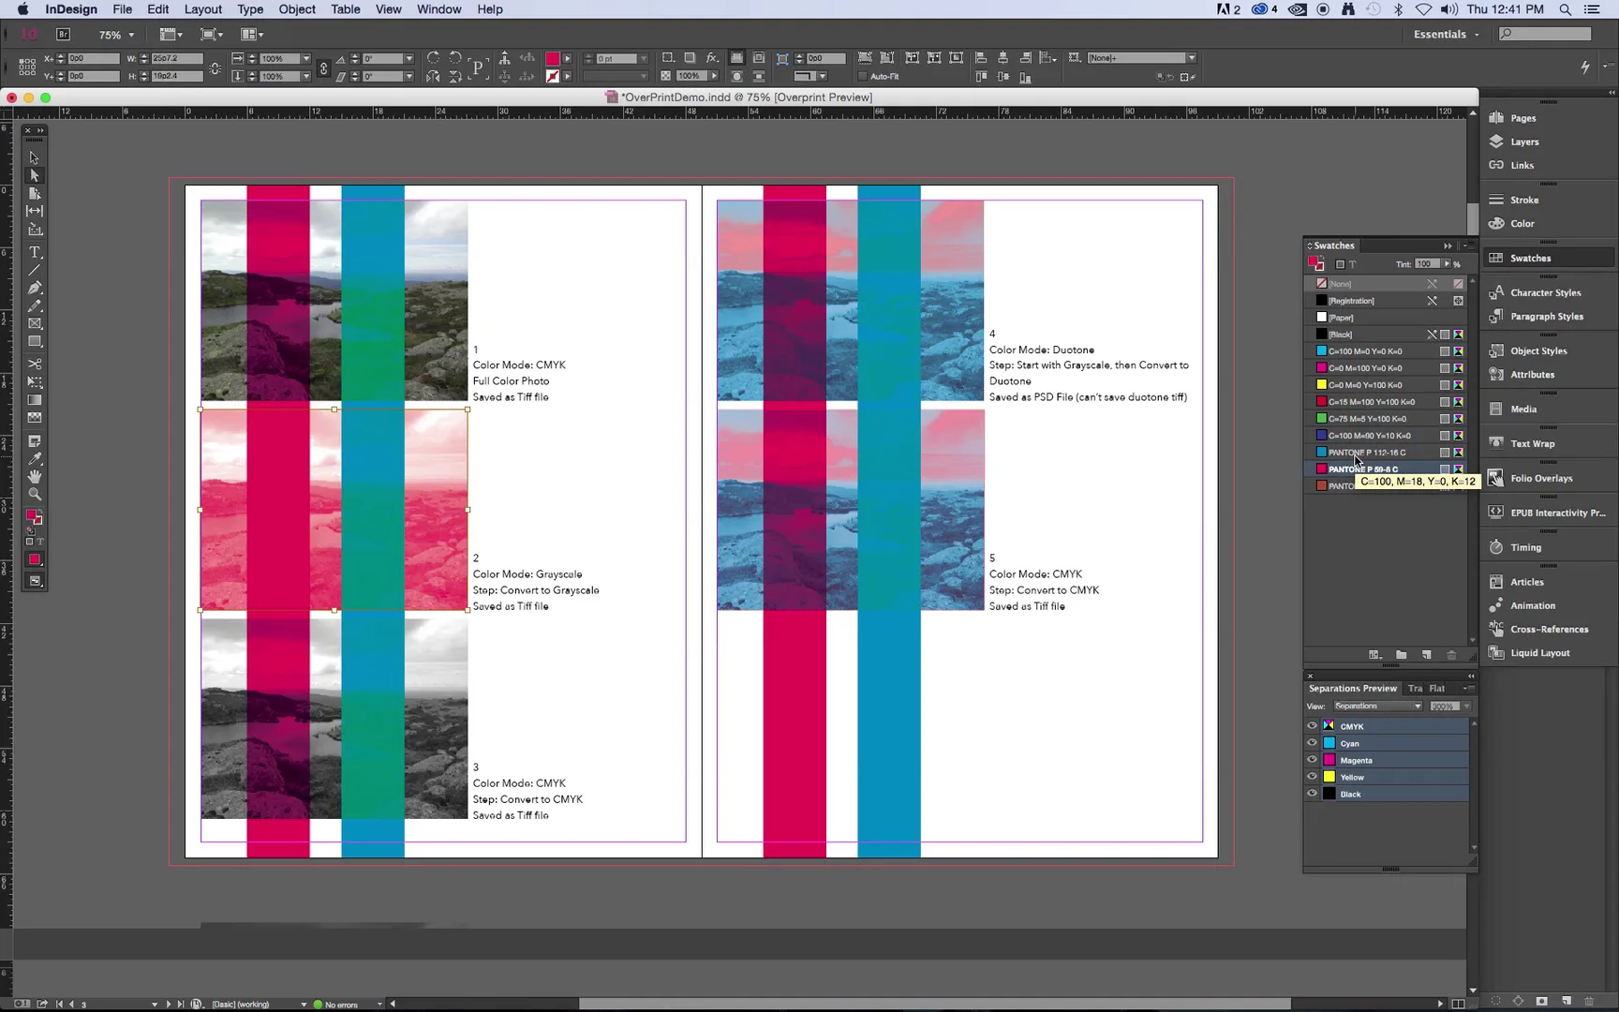This screenshot has height=1012, width=1619.
Task: Select the Scissors tool in the toolbox
Action: [35, 365]
